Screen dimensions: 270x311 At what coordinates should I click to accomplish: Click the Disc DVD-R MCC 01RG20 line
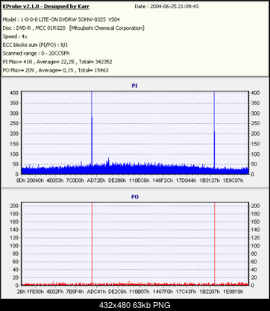coord(73,28)
